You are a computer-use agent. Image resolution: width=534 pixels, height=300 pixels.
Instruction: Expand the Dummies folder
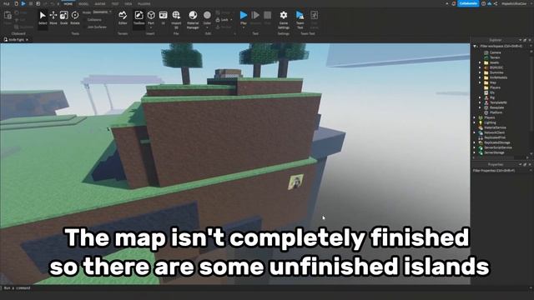pos(480,72)
